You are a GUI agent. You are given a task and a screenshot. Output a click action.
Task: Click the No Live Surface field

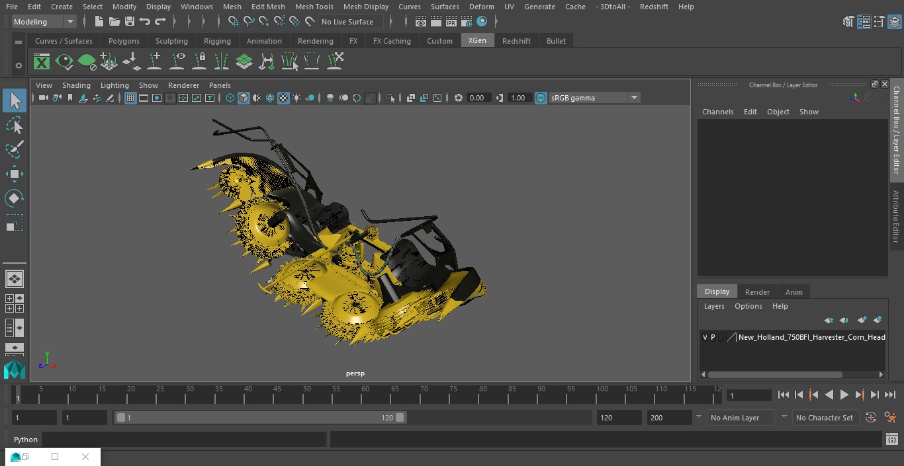pos(350,22)
